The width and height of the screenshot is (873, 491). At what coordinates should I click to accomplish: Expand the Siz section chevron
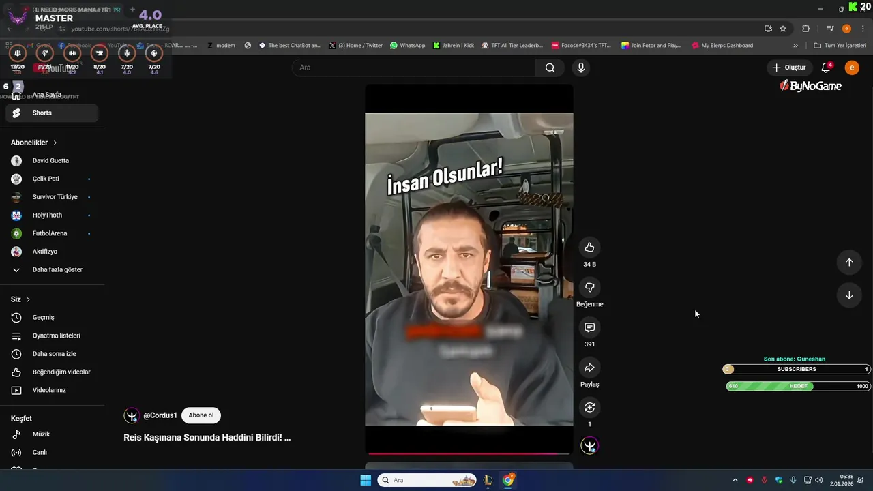pos(28,299)
